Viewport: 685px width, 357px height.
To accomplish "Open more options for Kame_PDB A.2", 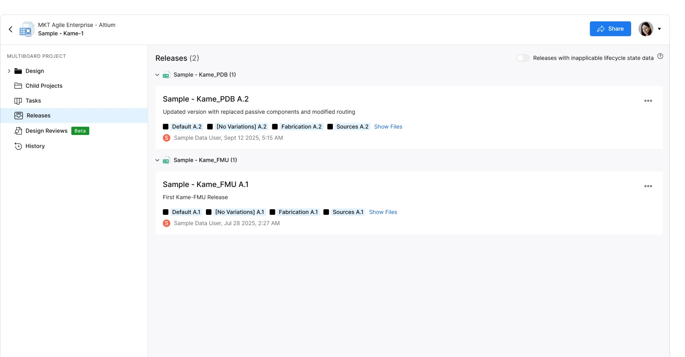I will pyautogui.click(x=648, y=101).
